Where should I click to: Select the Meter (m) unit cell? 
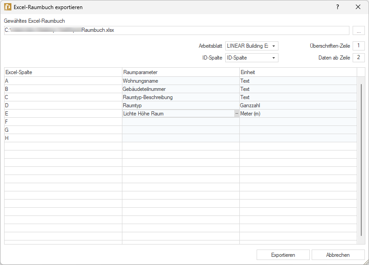point(298,114)
